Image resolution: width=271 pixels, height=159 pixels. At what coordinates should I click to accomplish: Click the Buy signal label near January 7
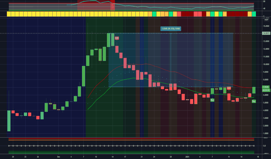(x=212, y=100)
